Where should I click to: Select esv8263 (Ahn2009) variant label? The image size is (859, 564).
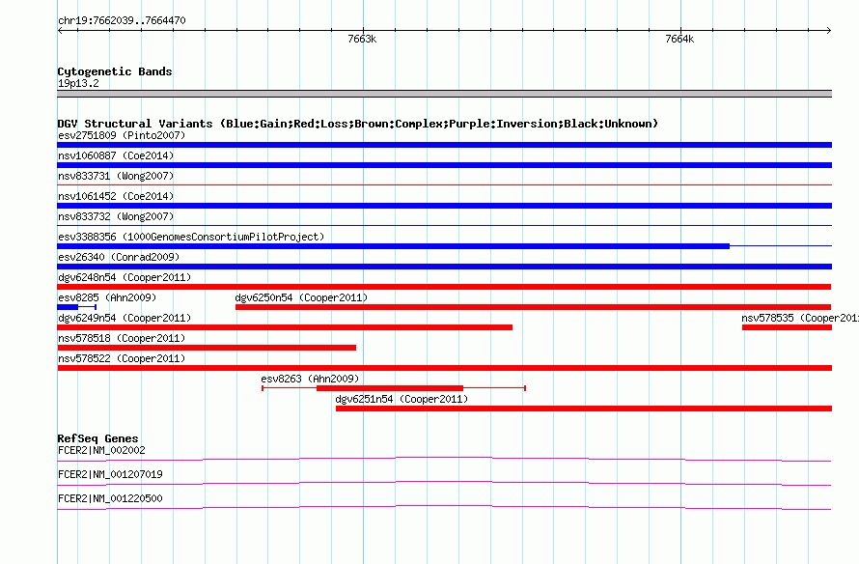pyautogui.click(x=310, y=379)
